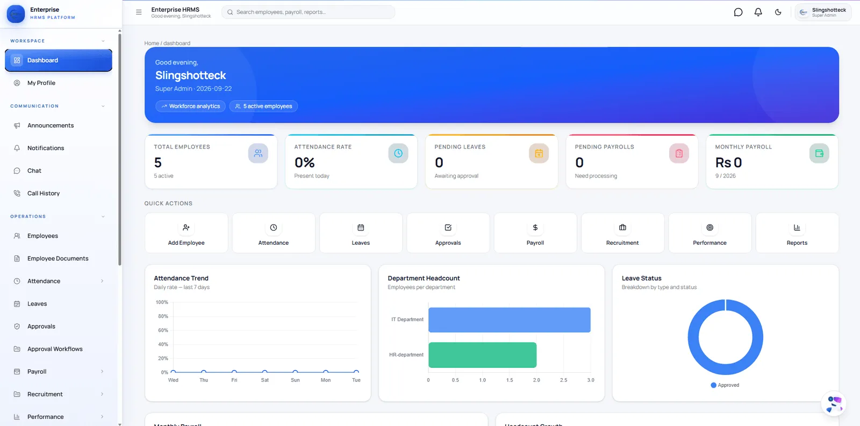This screenshot has width=860, height=426.
Task: Click the megaphone icon beside Announcements
Action: pyautogui.click(x=17, y=125)
